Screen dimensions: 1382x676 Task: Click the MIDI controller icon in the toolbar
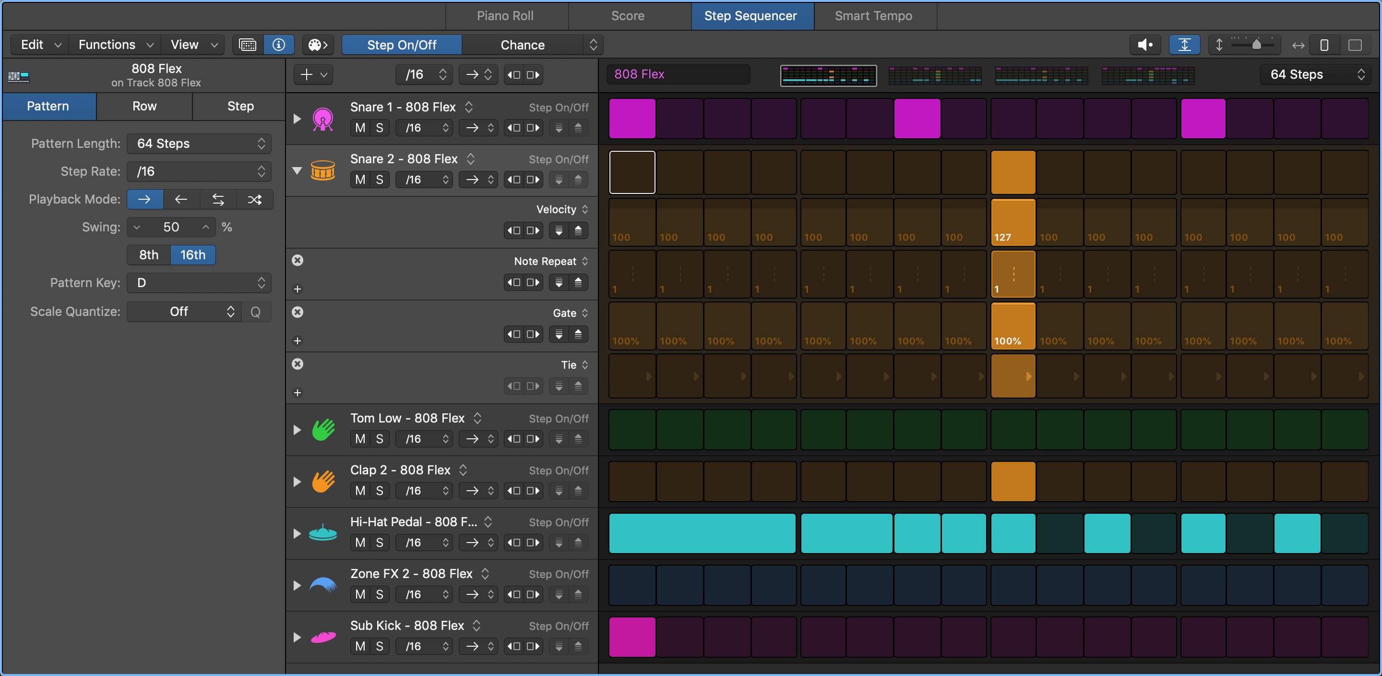point(318,45)
